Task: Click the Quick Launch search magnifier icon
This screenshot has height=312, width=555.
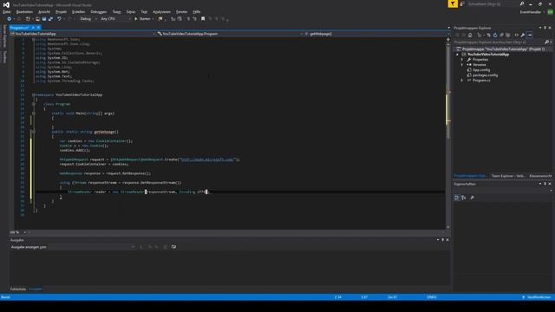Action: (522, 3)
